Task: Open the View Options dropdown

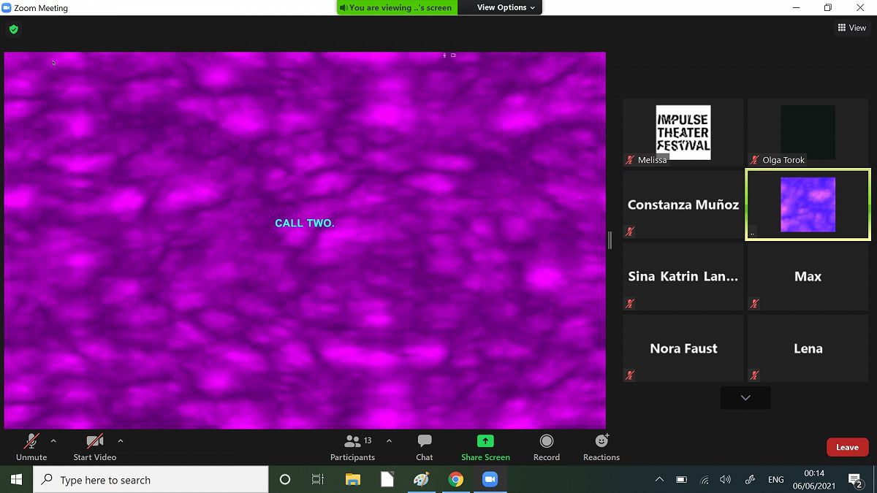Action: pos(506,7)
